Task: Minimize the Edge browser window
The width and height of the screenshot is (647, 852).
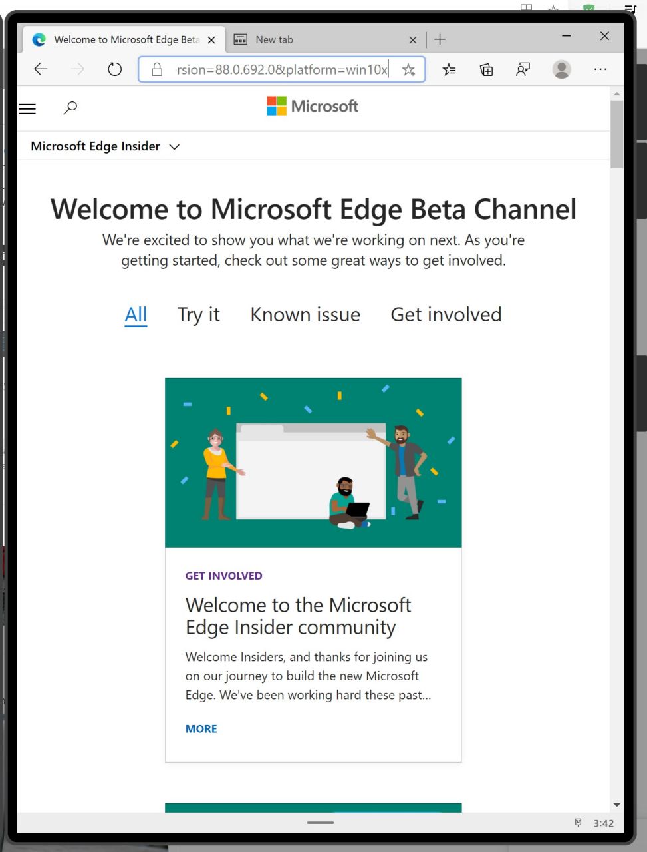Action: (567, 36)
